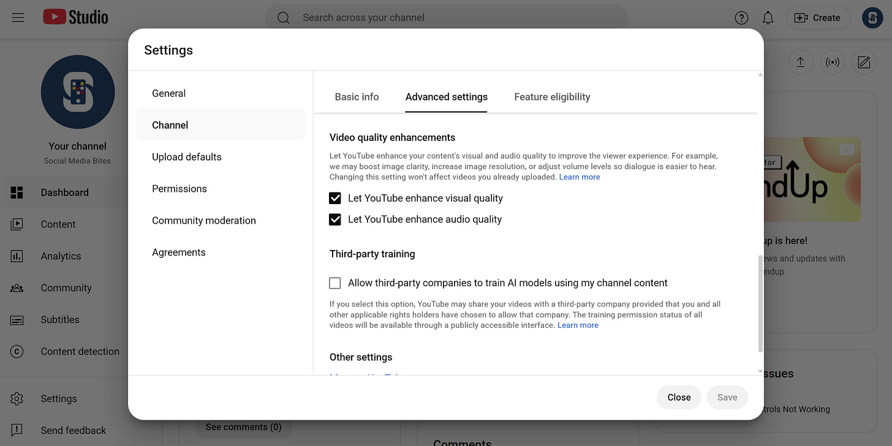Image resolution: width=892 pixels, height=446 pixels.
Task: Select Upload defaults in settings sidebar
Action: click(x=187, y=157)
